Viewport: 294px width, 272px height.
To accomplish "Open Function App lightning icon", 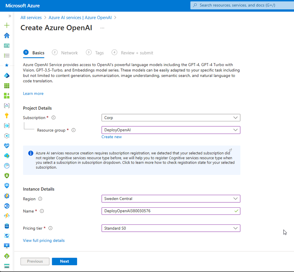I will coord(7,216).
